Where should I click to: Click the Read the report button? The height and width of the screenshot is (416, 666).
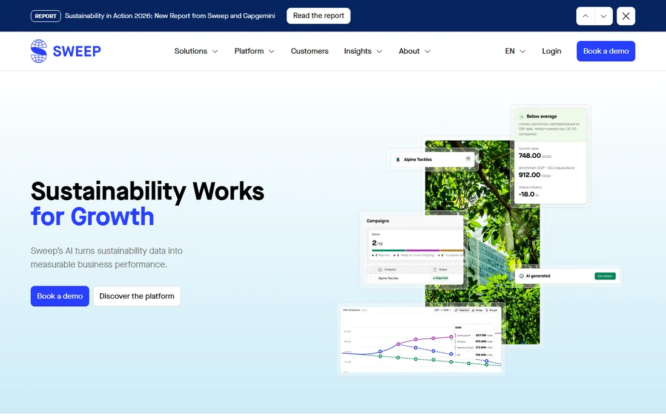[x=318, y=16]
